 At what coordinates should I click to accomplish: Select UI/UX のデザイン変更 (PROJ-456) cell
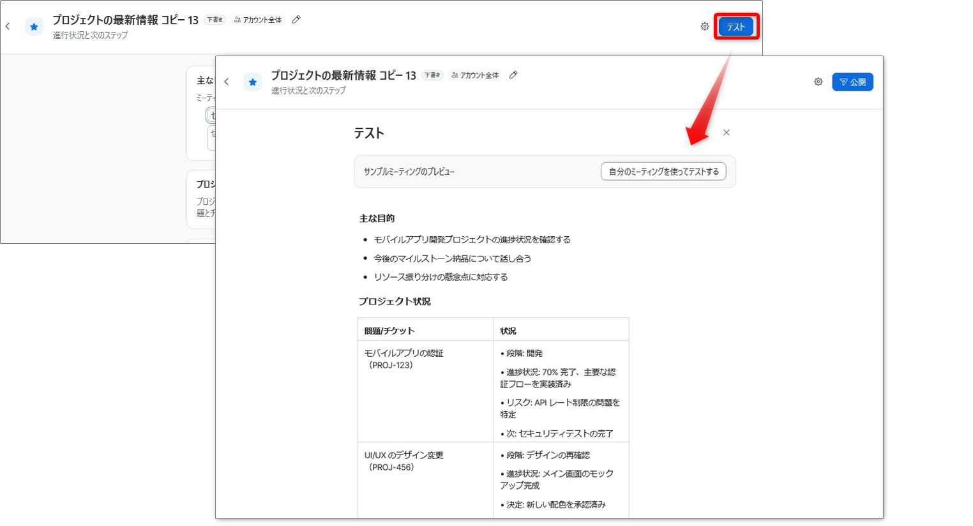pyautogui.click(x=425, y=480)
